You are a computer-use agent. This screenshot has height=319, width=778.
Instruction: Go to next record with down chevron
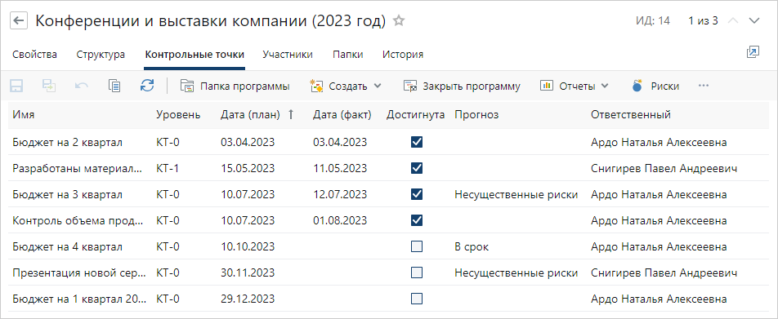754,21
